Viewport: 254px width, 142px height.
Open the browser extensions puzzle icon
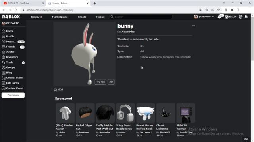(232, 10)
